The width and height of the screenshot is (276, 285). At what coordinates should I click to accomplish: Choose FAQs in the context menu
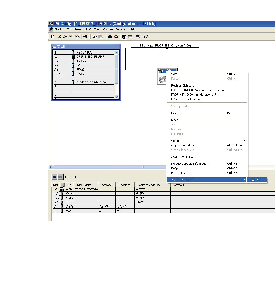(x=207, y=168)
